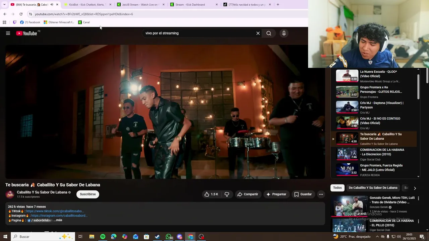Open the more actions three-dot menu
This screenshot has width=429, height=241.
321,194
